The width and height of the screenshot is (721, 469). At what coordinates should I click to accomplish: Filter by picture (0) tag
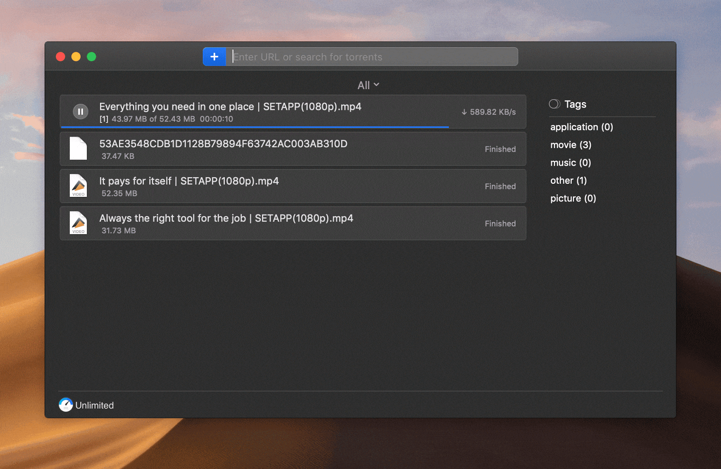coord(573,198)
